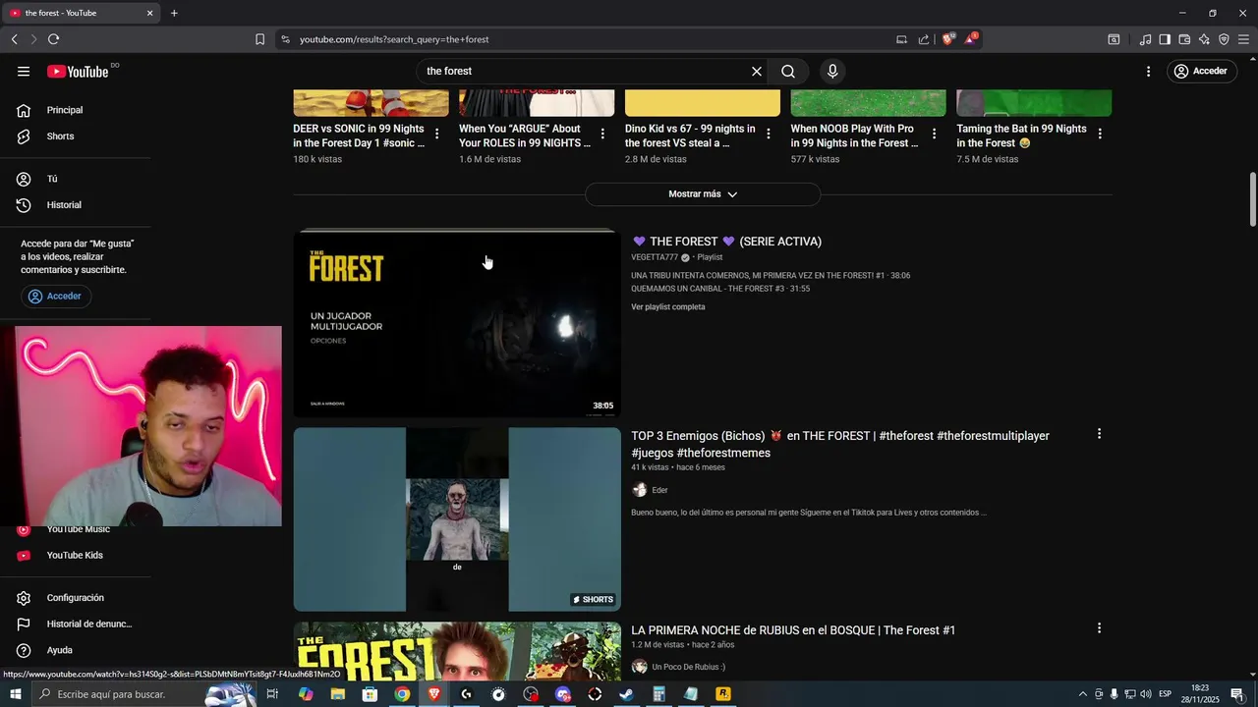
Task: Open the Brave Wallet icon
Action: (x=1184, y=39)
